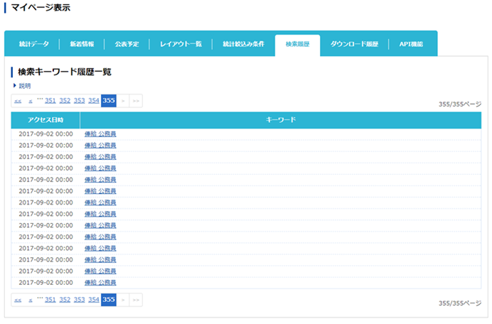Image resolution: width=492 pixels, height=324 pixels.
Task: Open page 354 in bottom pagination
Action: pos(93,300)
